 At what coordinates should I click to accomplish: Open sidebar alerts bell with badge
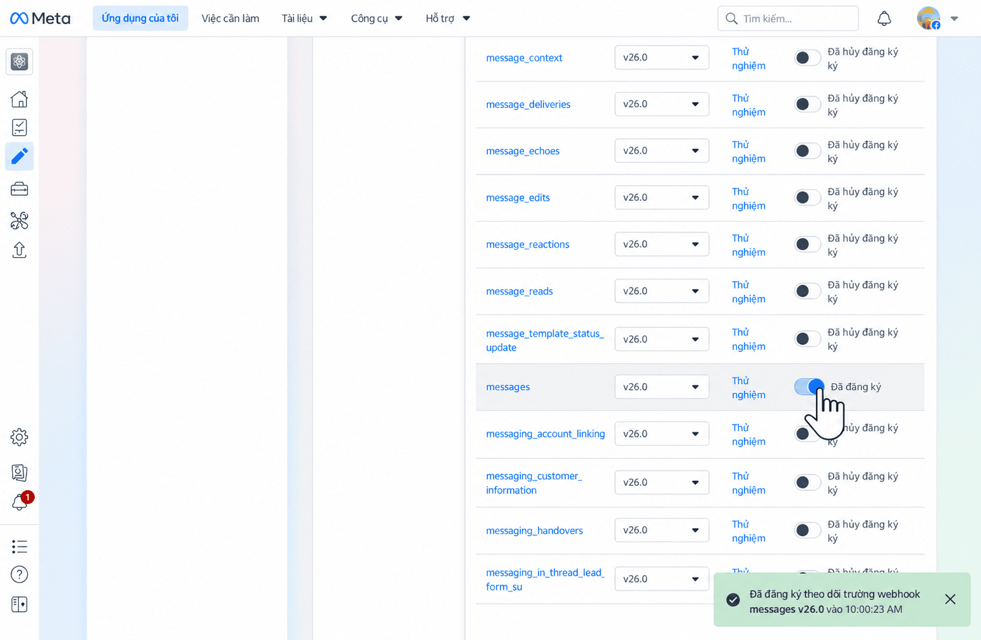(20, 502)
